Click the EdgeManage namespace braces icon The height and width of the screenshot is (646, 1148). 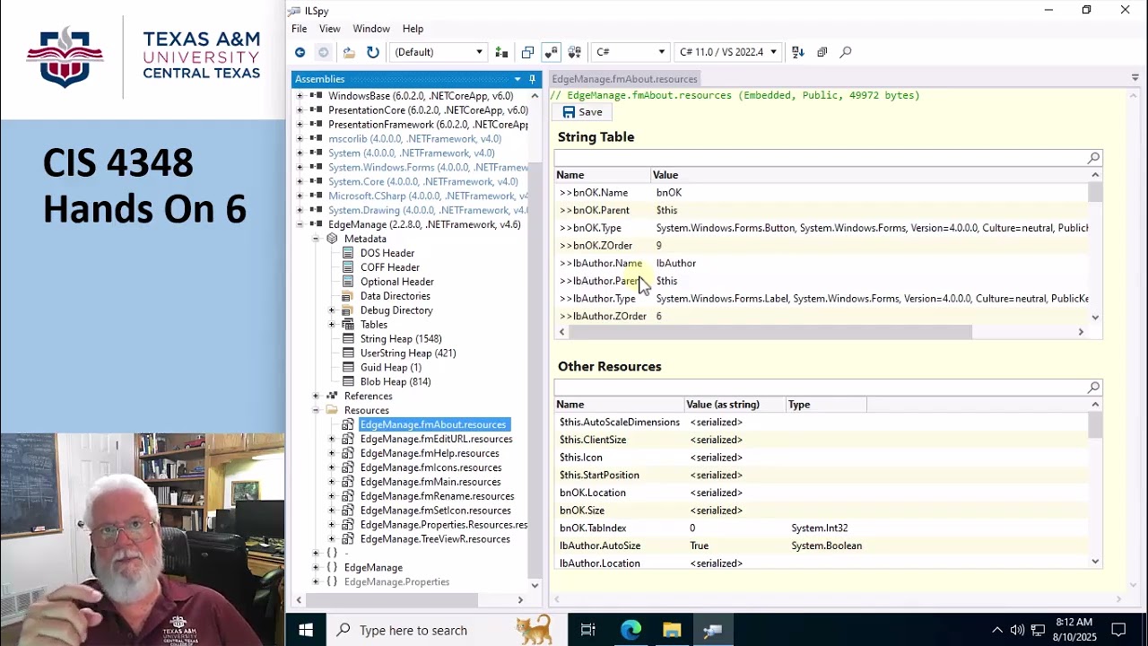pyautogui.click(x=333, y=567)
